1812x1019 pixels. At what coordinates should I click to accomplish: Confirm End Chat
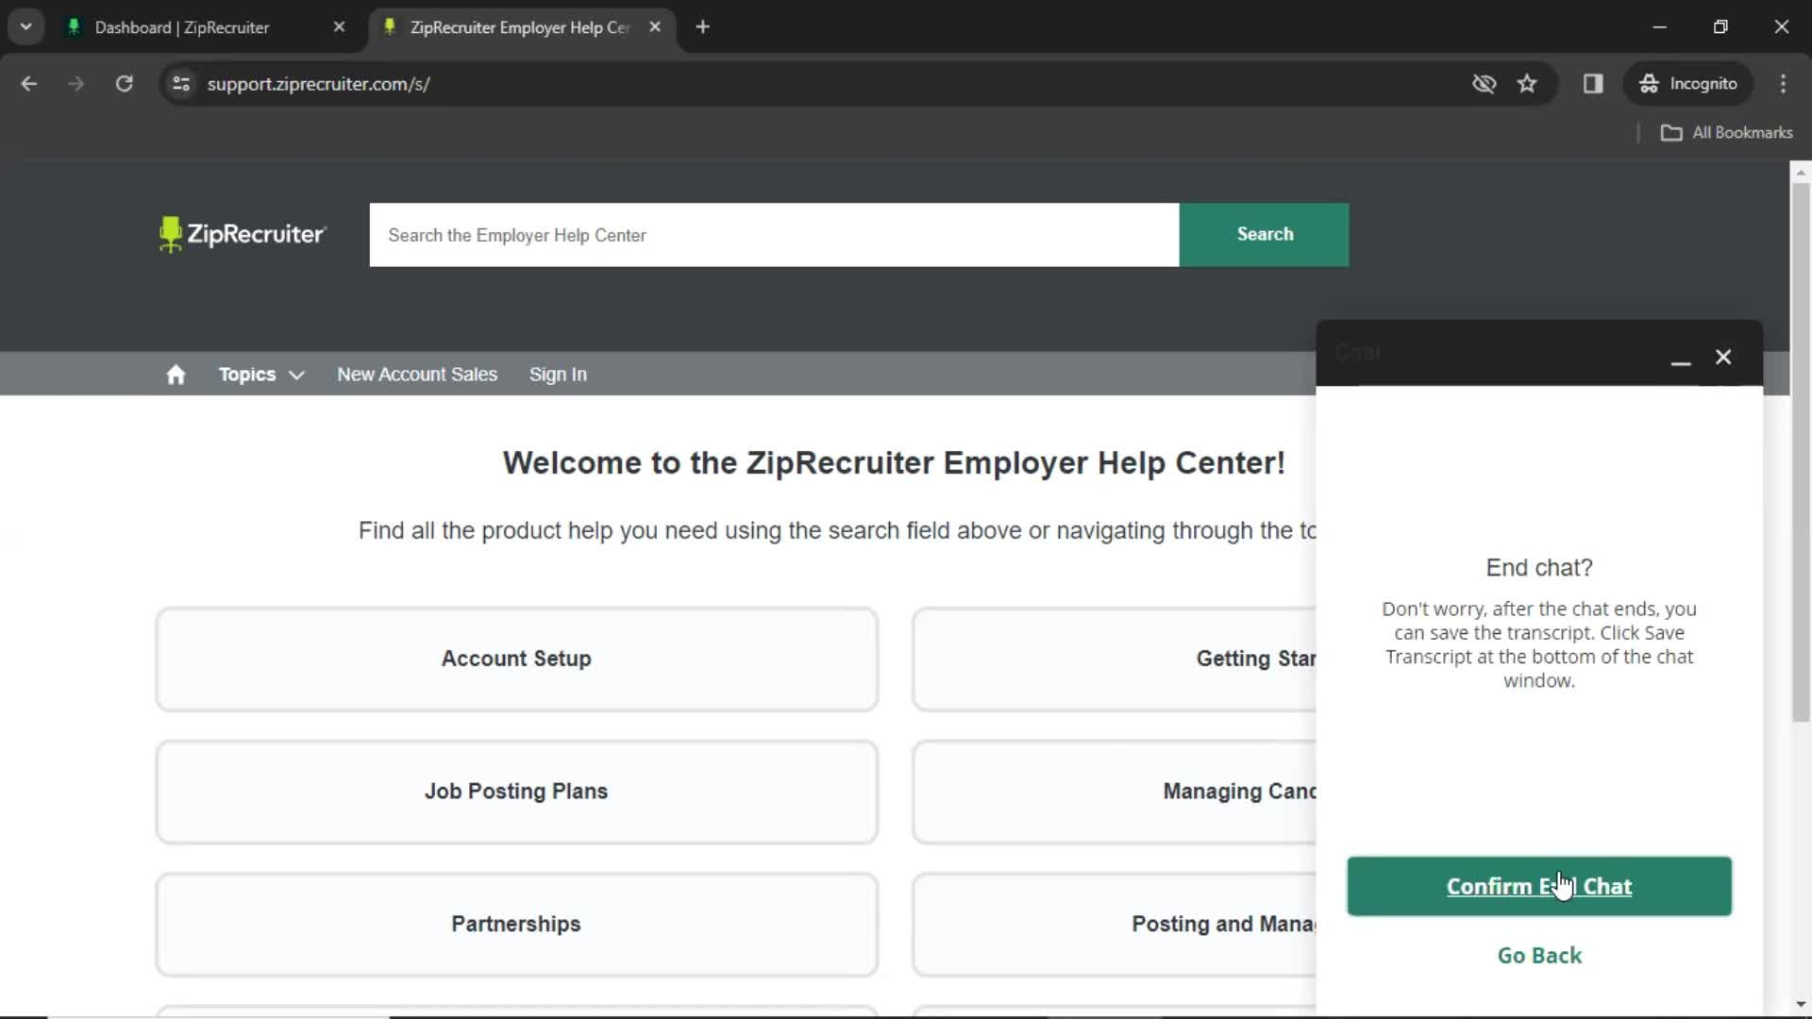1539,887
